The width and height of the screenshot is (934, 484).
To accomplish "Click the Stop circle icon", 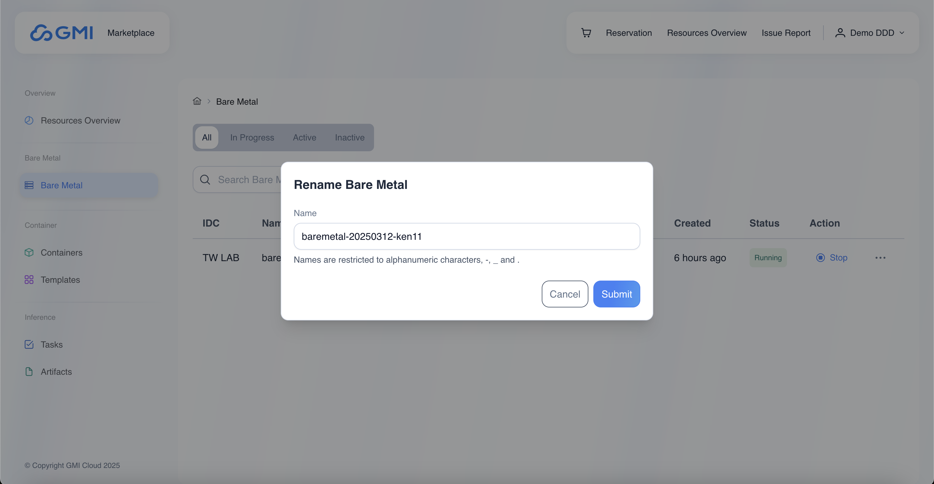I will [x=821, y=257].
